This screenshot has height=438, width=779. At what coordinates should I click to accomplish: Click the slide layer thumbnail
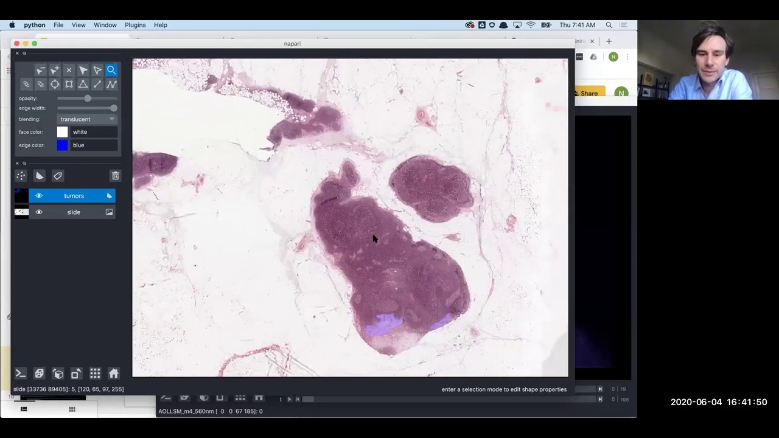tap(21, 212)
